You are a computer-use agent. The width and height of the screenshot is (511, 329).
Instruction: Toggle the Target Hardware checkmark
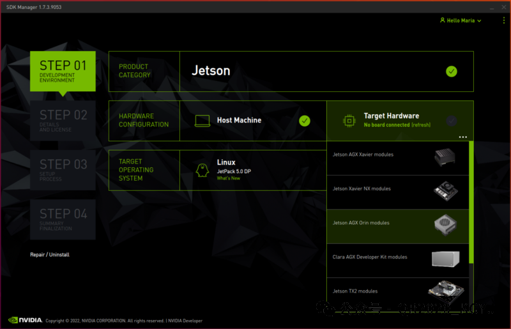pyautogui.click(x=452, y=121)
